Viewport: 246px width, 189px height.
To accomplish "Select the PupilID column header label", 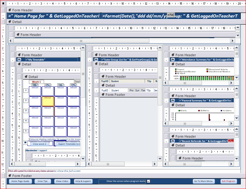I will [x=105, y=81].
